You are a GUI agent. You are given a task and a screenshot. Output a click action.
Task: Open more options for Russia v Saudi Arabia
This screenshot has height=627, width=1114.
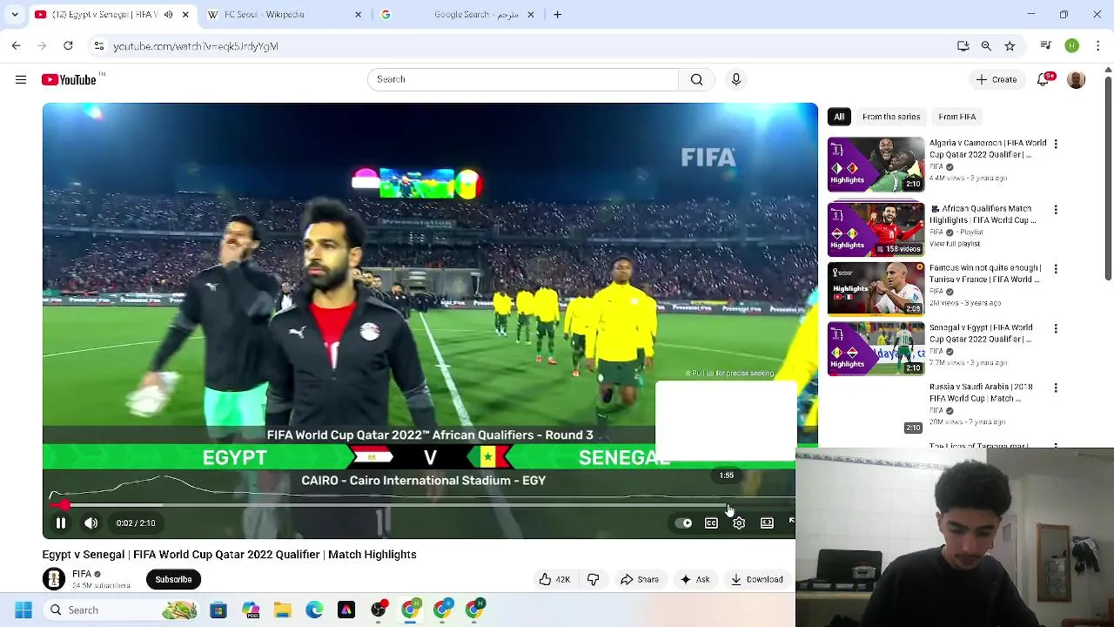pyautogui.click(x=1056, y=388)
